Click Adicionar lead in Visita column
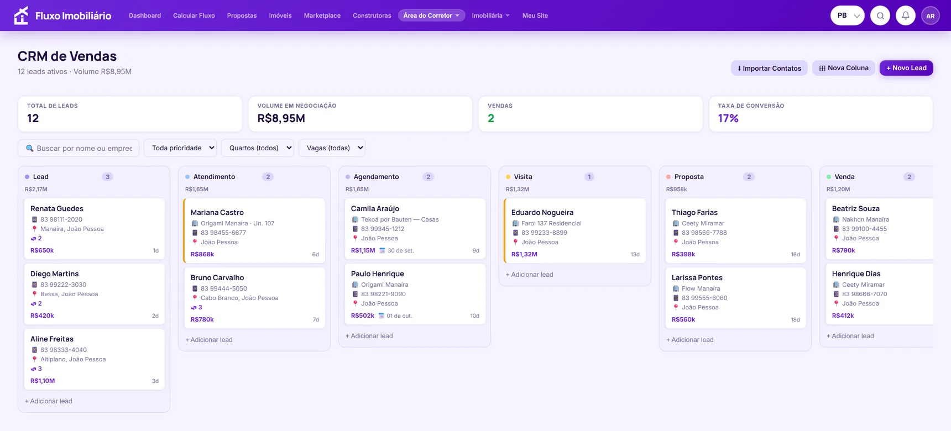The width and height of the screenshot is (951, 431). coord(530,275)
